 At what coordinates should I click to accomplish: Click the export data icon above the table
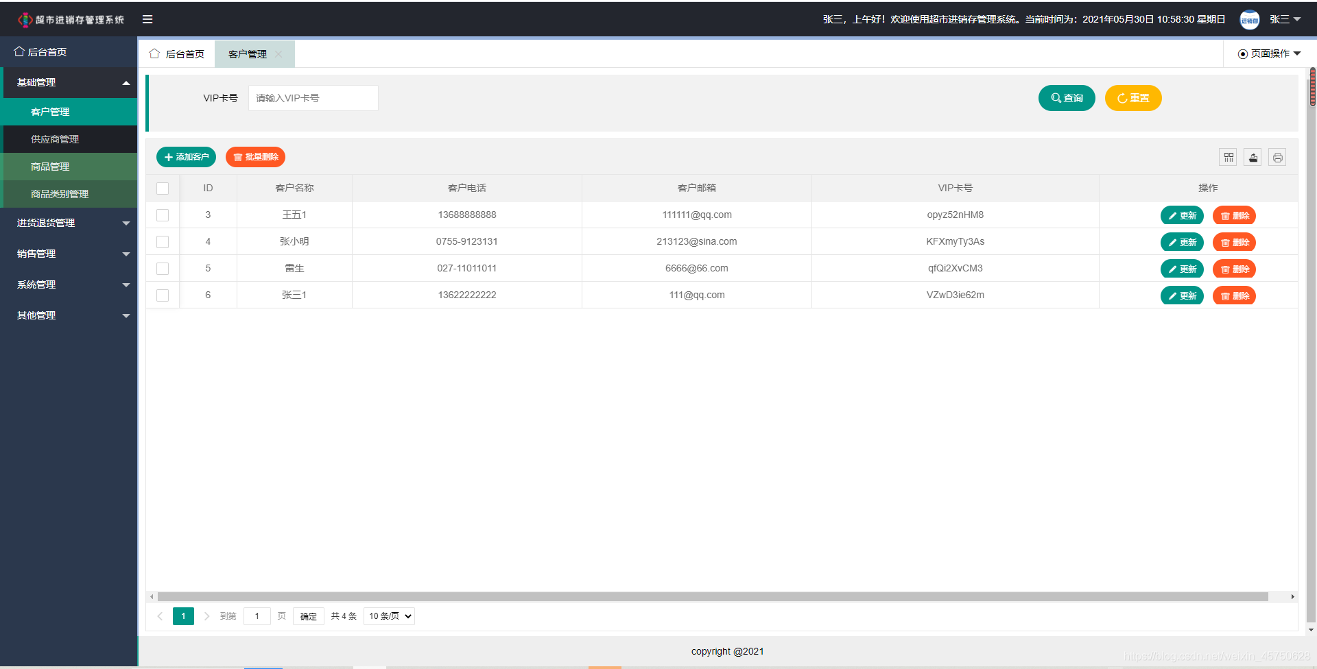pyautogui.click(x=1253, y=157)
